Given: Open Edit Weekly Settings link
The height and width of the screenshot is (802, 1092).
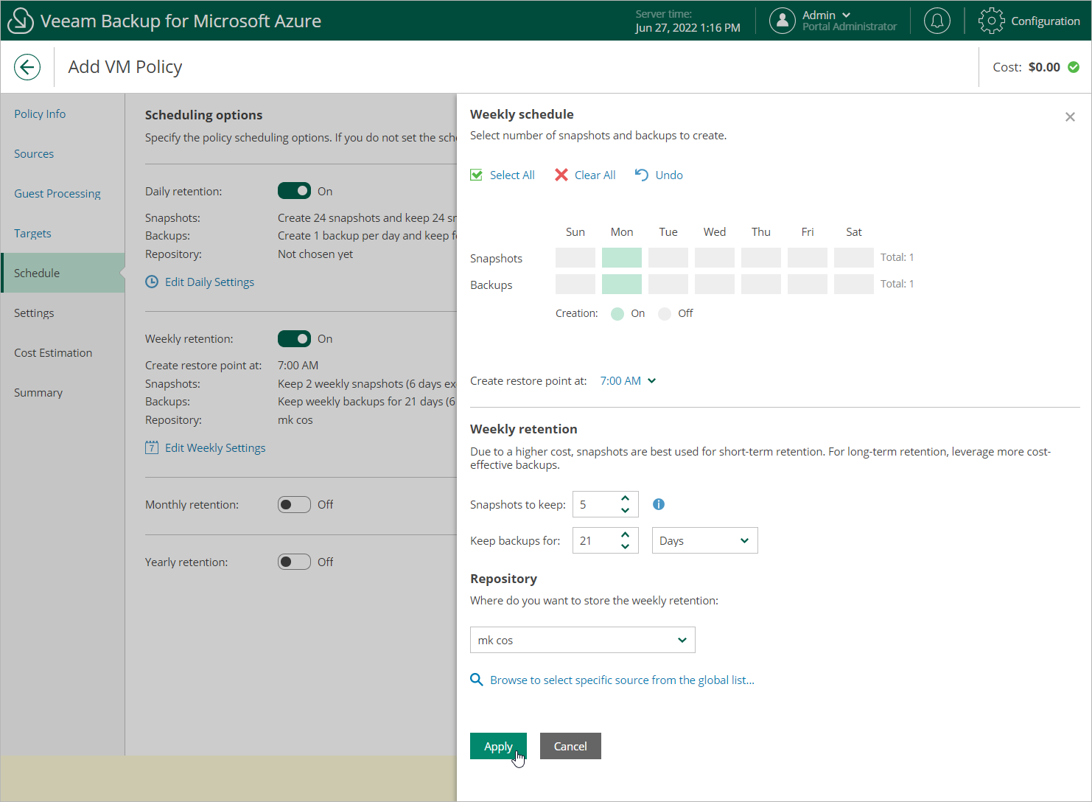Looking at the screenshot, I should [215, 447].
